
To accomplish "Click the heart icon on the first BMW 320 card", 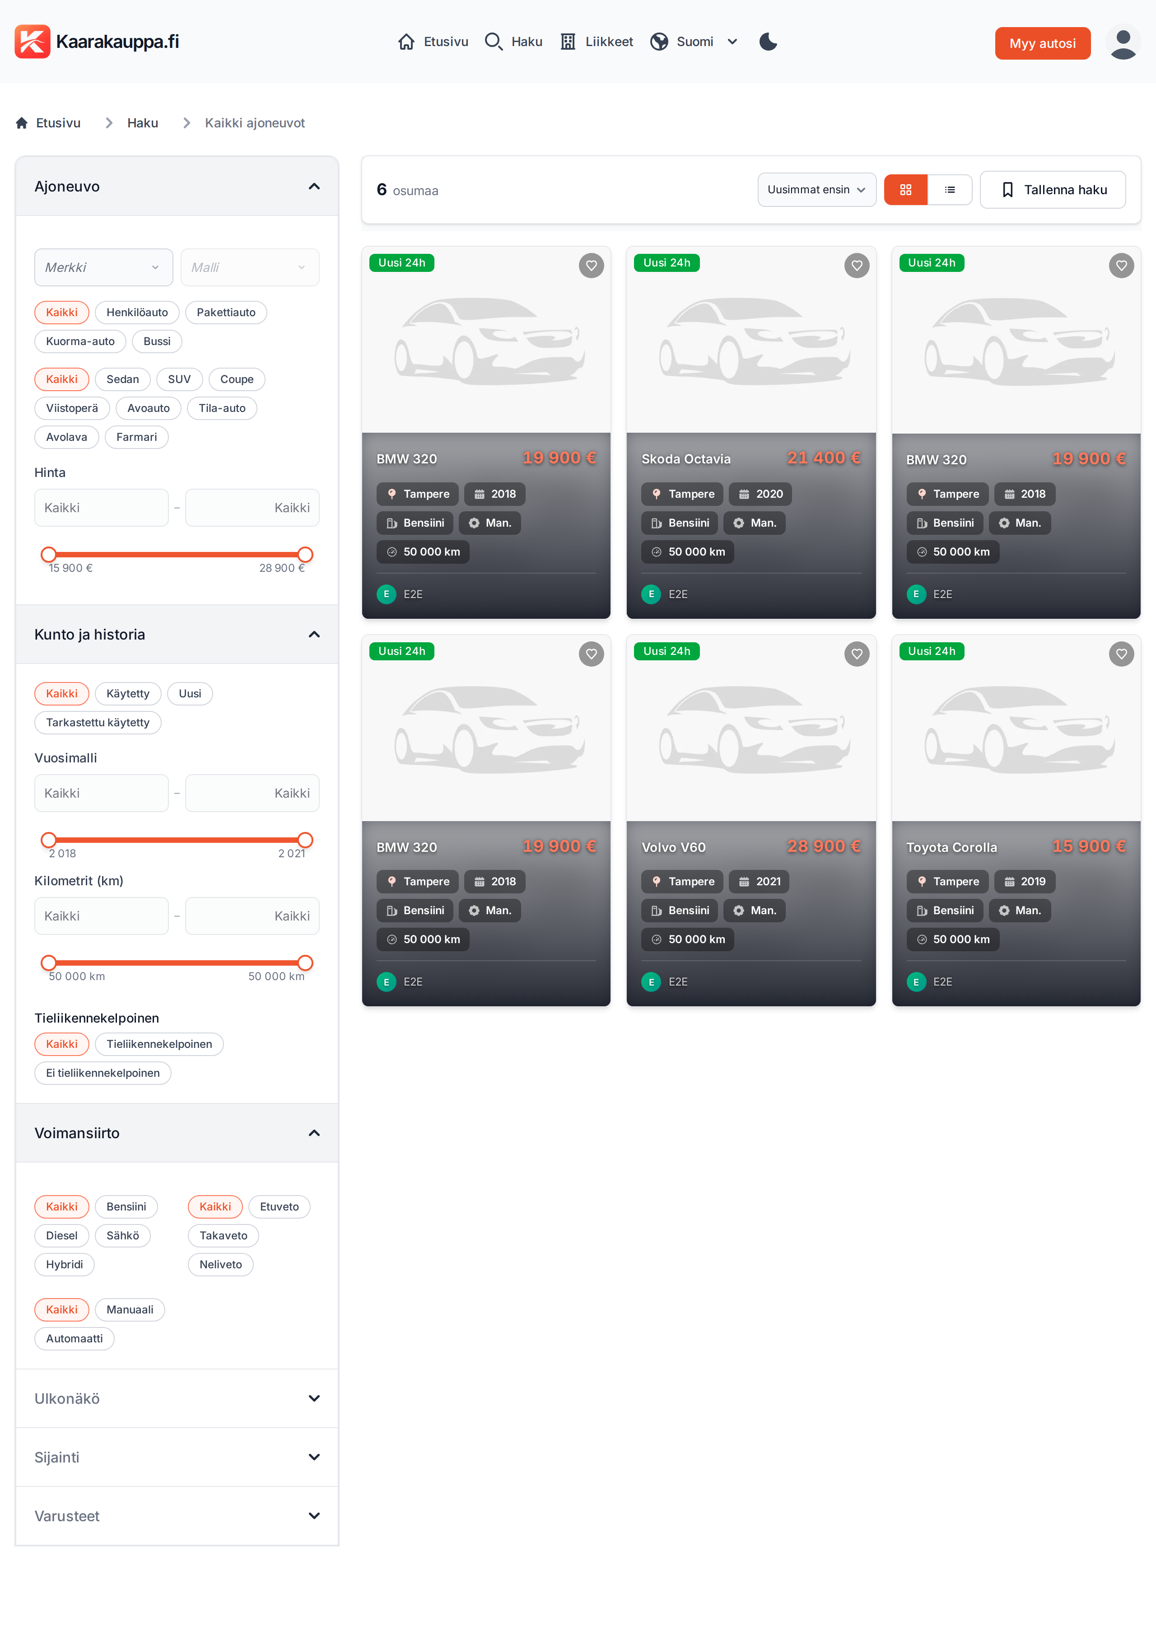I will pyautogui.click(x=591, y=266).
